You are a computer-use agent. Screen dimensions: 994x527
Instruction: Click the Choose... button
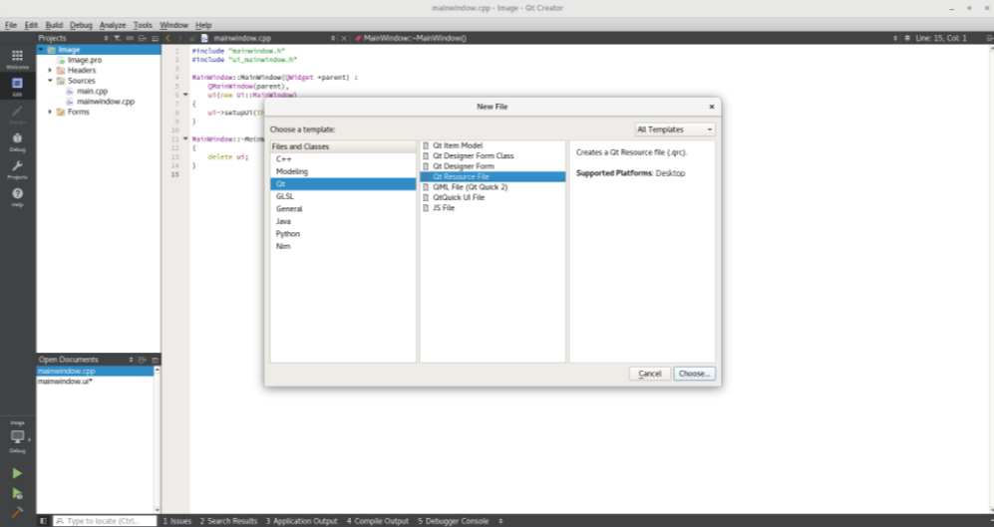click(694, 374)
